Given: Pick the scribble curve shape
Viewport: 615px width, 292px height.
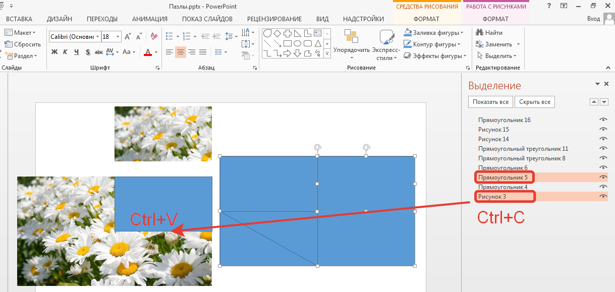Looking at the screenshot, I should point(318,53).
